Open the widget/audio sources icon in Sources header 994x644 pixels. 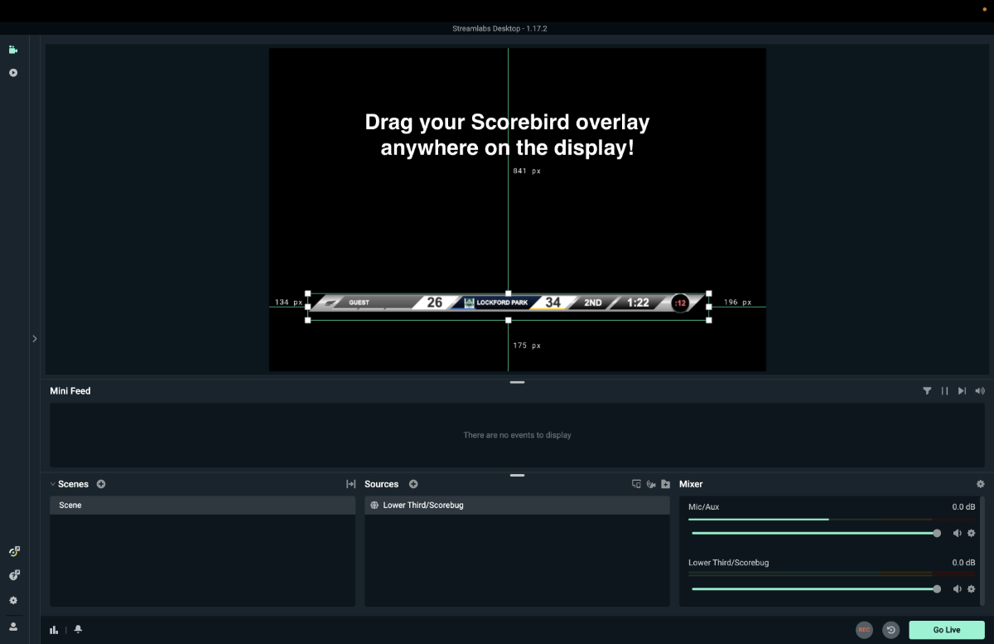[651, 484]
